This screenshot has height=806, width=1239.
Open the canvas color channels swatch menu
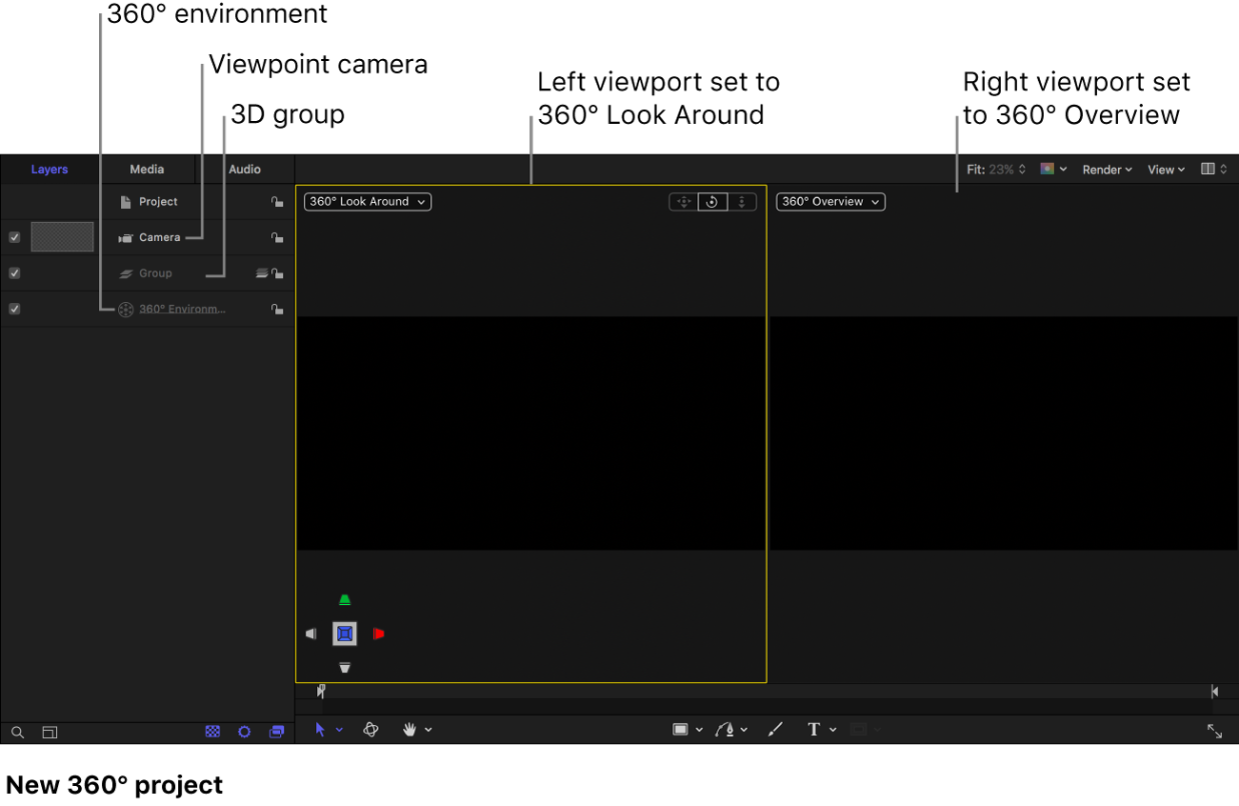point(1053,170)
